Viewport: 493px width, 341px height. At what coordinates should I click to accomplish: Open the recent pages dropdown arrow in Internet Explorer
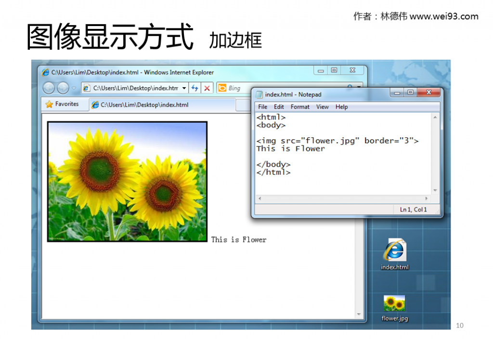(74, 88)
